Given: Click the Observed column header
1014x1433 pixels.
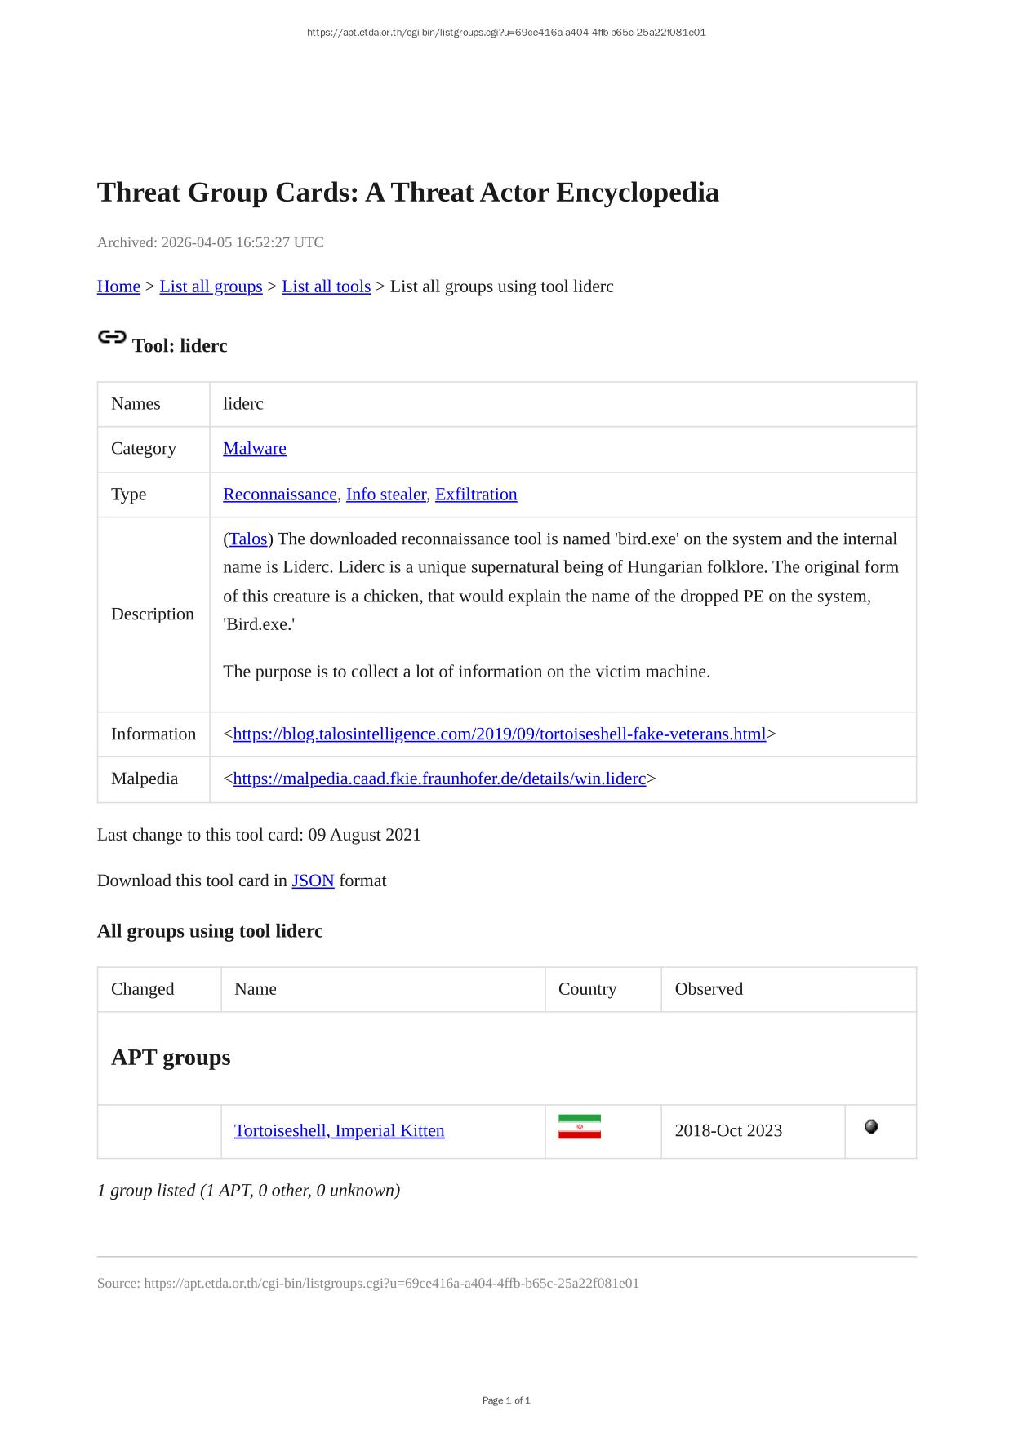Looking at the screenshot, I should 709,989.
